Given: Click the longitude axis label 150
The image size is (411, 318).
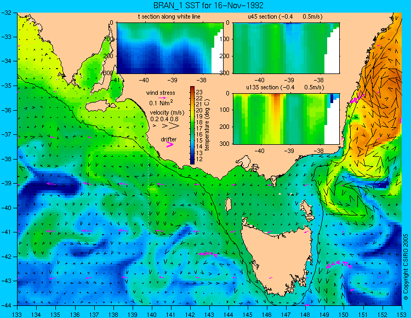Looking at the screenshot, I should coord(344,315).
